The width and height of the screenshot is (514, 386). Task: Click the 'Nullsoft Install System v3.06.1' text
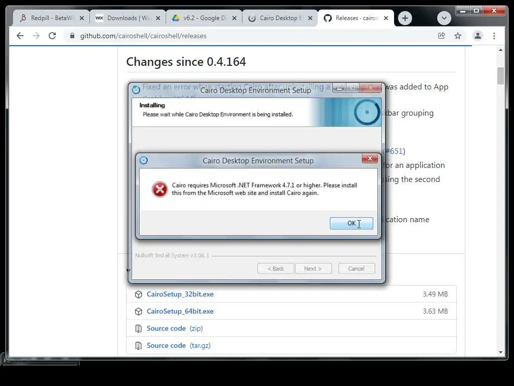[172, 255]
